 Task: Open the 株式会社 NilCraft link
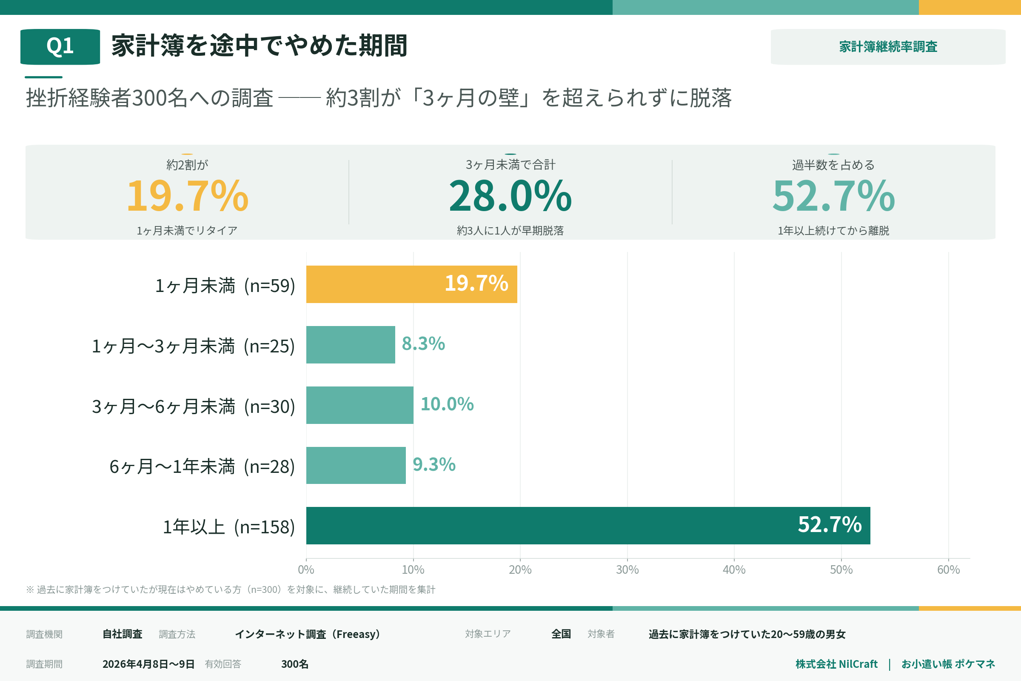[836, 664]
